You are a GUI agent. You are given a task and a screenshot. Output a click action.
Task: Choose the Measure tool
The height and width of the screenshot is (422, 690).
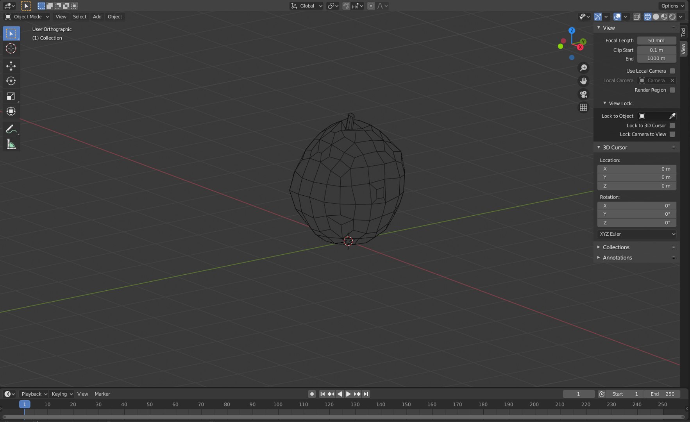tap(11, 144)
